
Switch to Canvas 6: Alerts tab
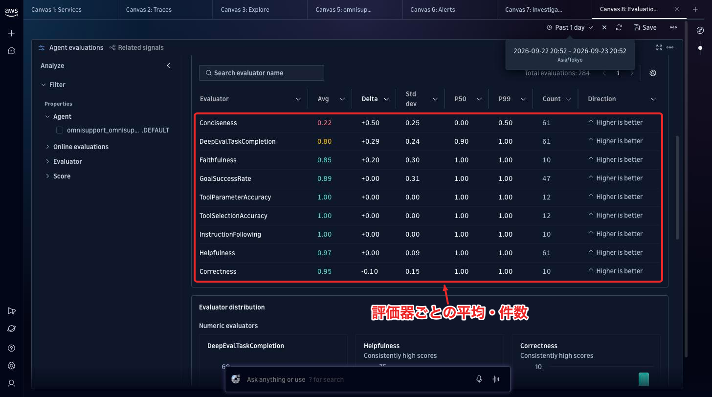point(450,9)
